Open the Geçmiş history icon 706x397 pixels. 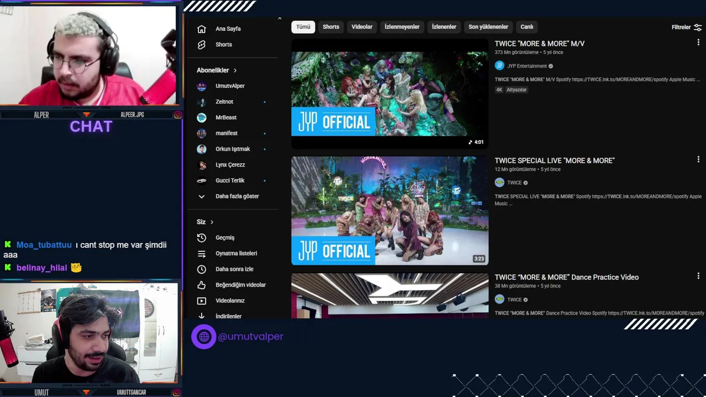tap(201, 238)
